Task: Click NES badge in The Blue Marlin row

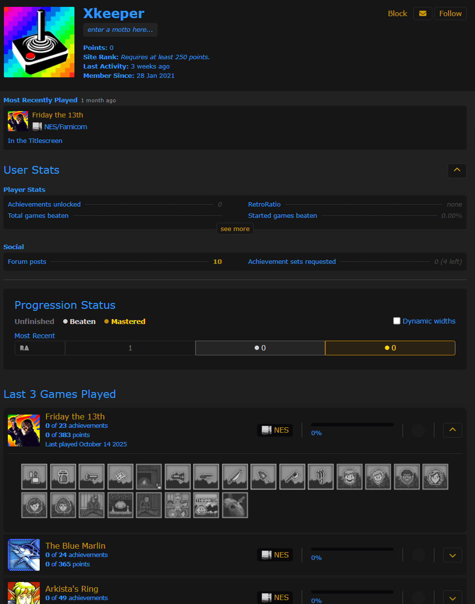Action: point(275,555)
